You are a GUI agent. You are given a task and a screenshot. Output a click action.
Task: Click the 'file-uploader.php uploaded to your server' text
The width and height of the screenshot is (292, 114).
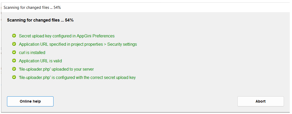click(56, 69)
